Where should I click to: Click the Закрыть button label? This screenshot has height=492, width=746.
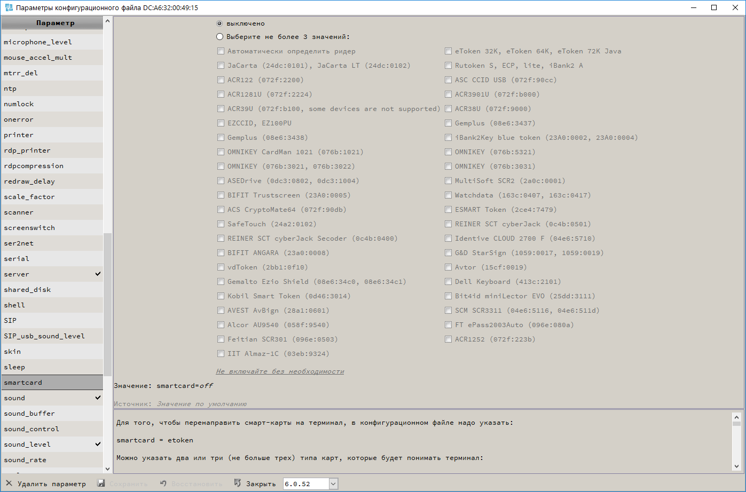point(261,484)
